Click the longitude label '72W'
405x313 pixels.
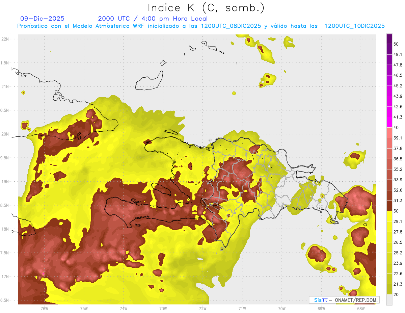(202, 309)
